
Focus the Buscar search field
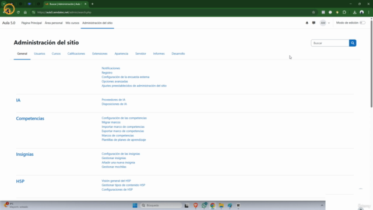330,43
